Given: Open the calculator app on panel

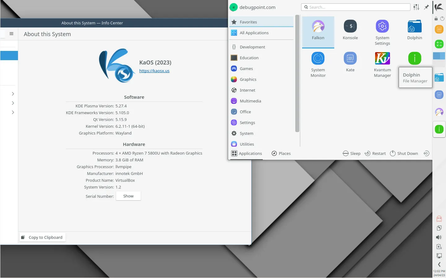Looking at the screenshot, I should [x=439, y=44].
